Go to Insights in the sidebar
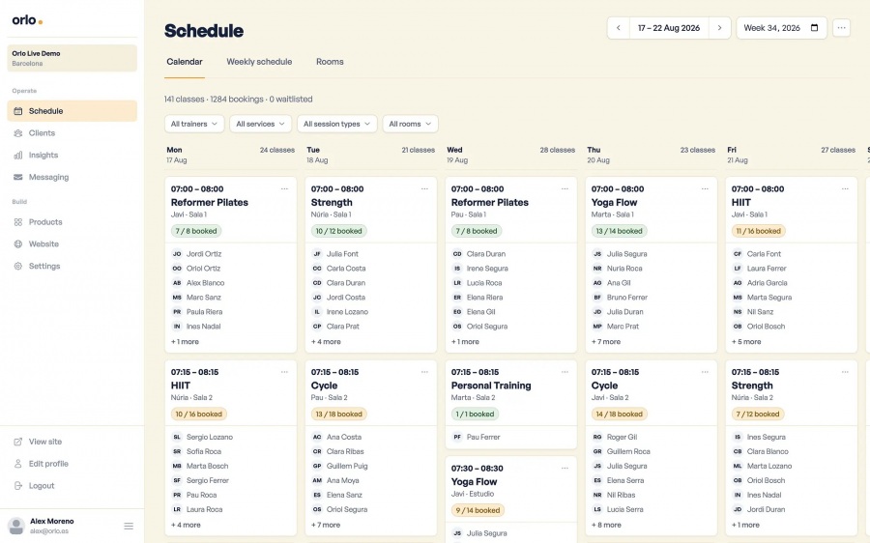 coord(72,156)
